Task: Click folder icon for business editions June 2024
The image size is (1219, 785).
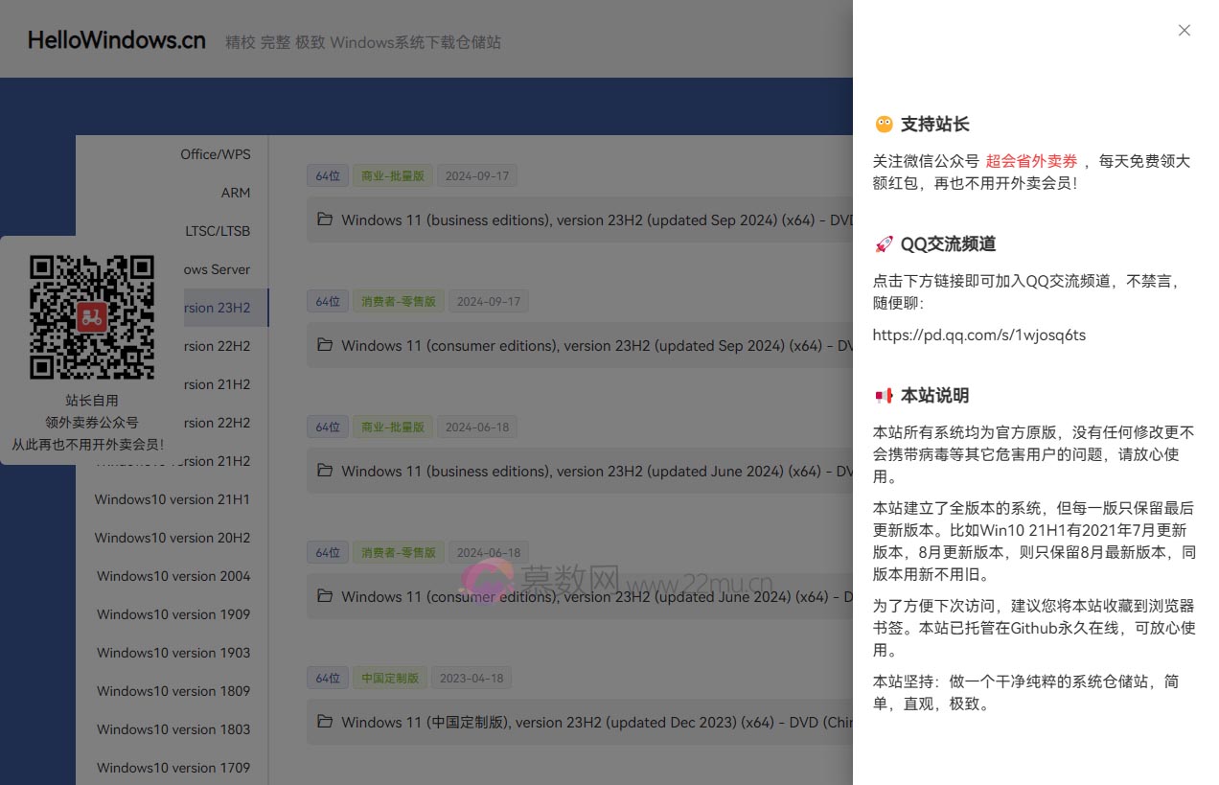Action: pyautogui.click(x=325, y=471)
